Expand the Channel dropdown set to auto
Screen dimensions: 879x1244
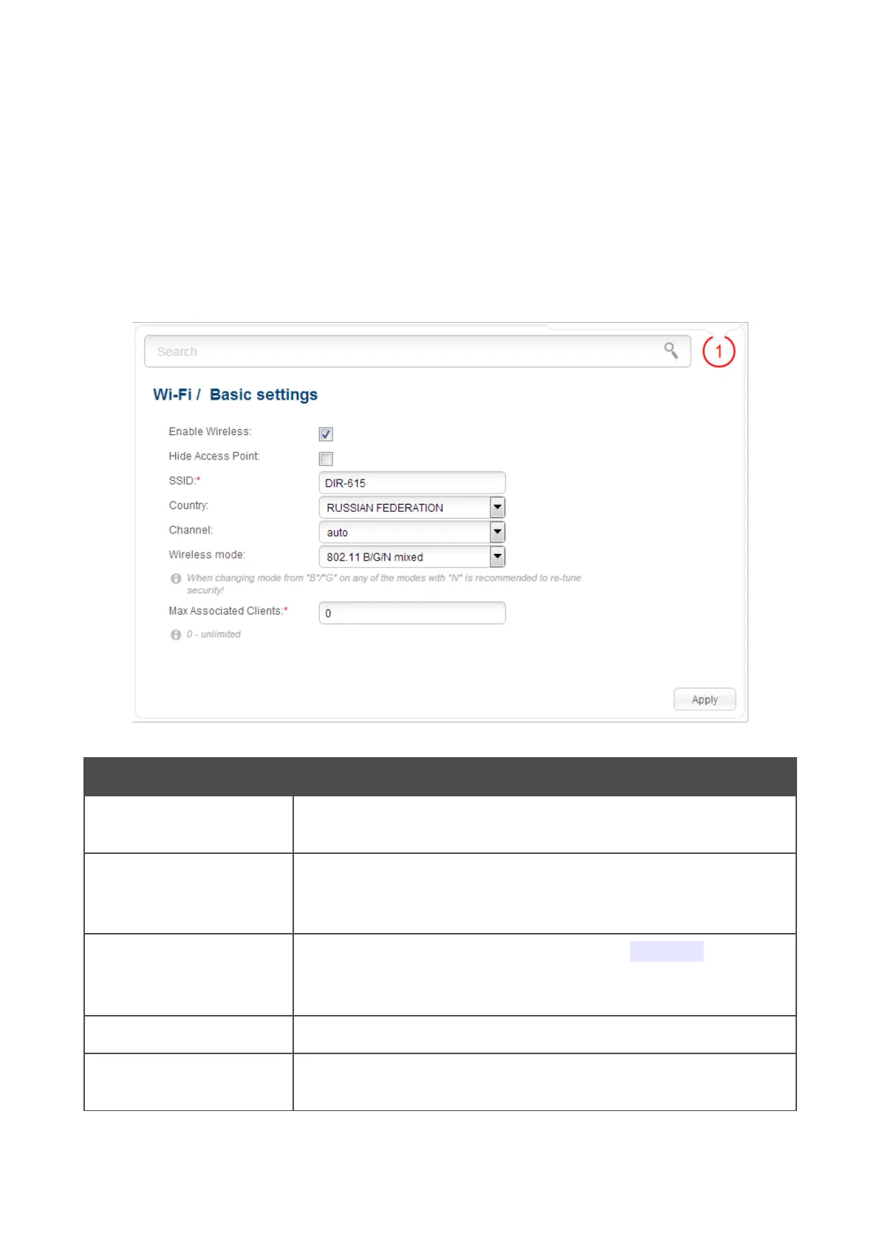412,532
